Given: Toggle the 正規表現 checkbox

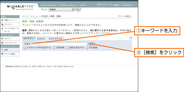Looking at the screenshot, I should pyautogui.click(x=54, y=48).
